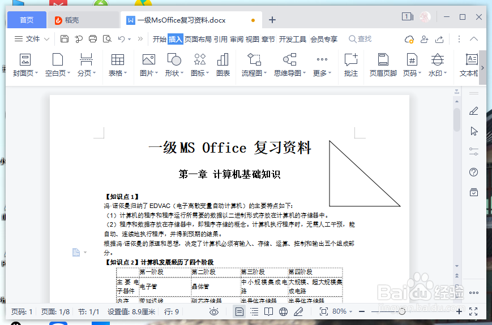The image size is (492, 325).
Task: Open the 首页 home tab
Action: coord(27,20)
